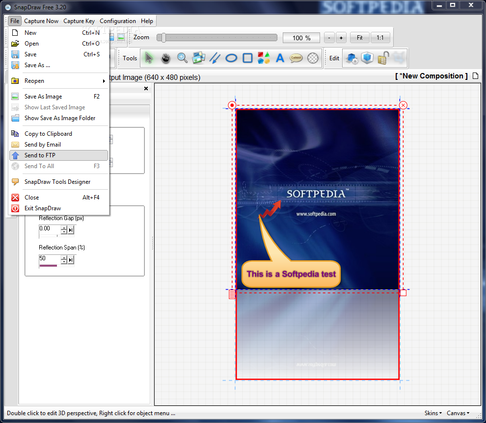
Task: Open the File menu
Action: [x=15, y=21]
